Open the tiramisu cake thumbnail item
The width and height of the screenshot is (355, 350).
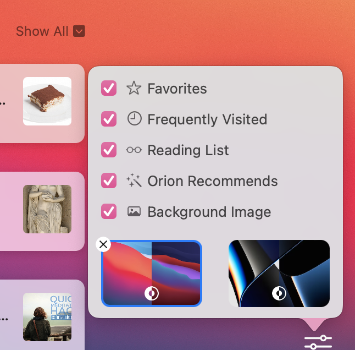47,101
